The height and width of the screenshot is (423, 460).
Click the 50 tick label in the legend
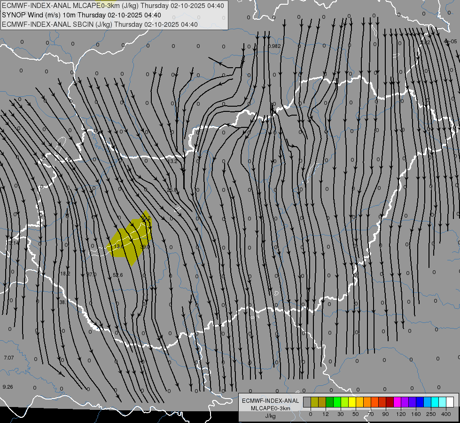pyautogui.click(x=356, y=414)
